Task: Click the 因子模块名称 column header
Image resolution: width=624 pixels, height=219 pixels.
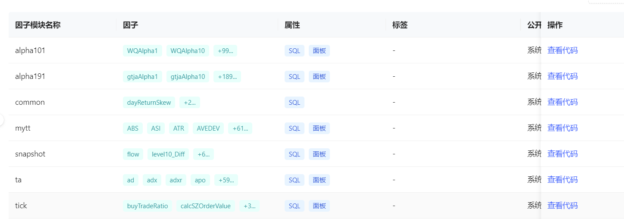Action: tap(38, 25)
